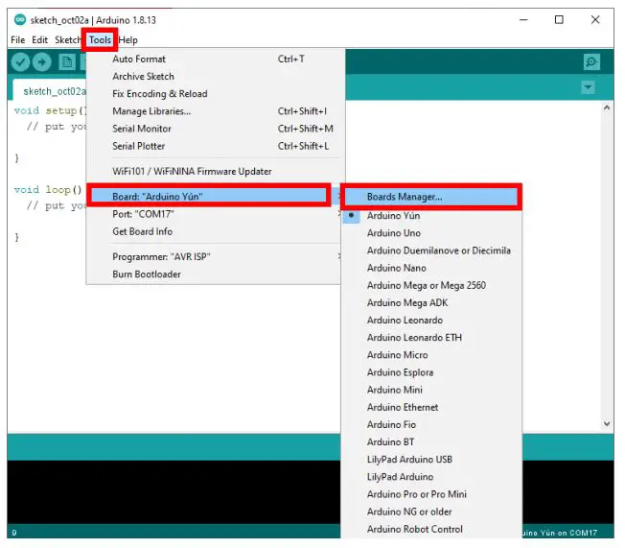Pick Arduino Mini from board list
Screen dimensions: 625x548
[x=431, y=390]
